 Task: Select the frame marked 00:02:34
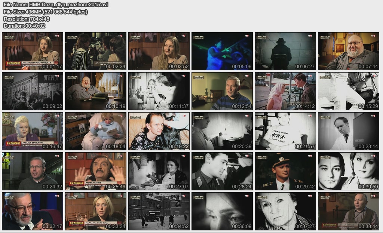pyautogui.click(x=95, y=51)
